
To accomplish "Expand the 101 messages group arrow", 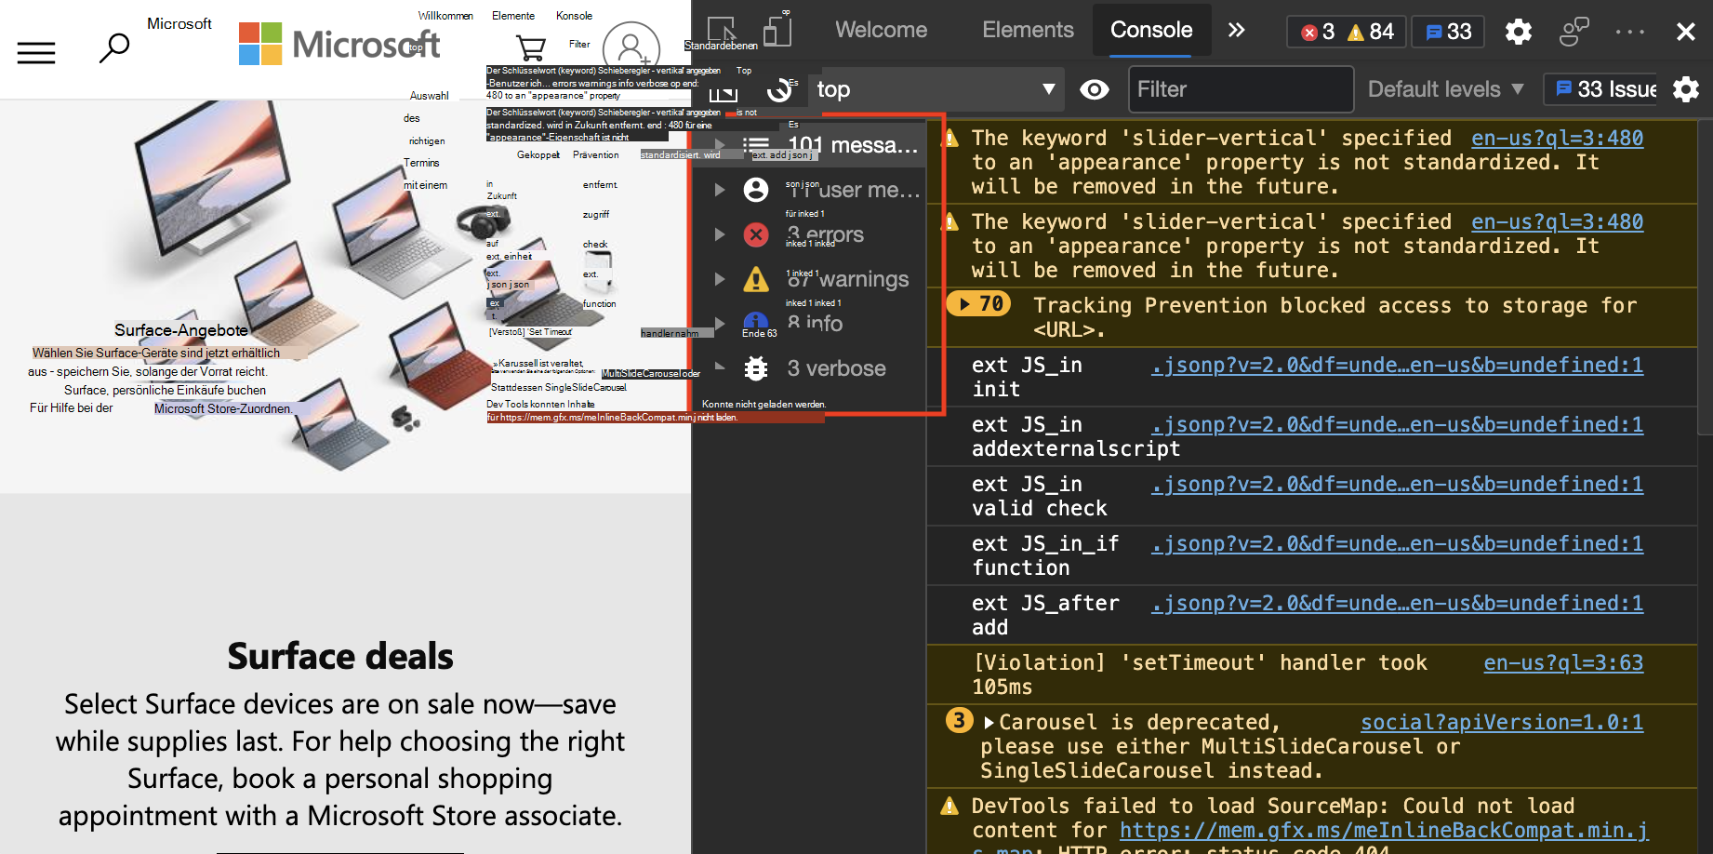I will 719,144.
